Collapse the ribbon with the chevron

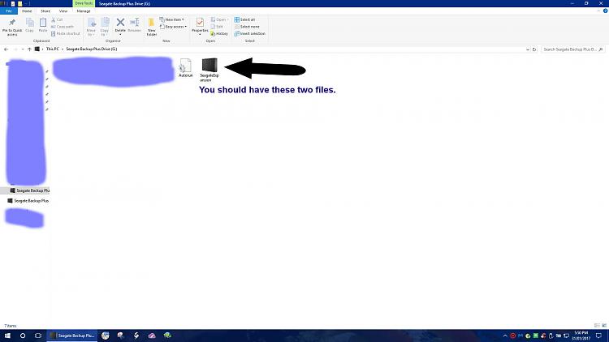pyautogui.click(x=598, y=11)
